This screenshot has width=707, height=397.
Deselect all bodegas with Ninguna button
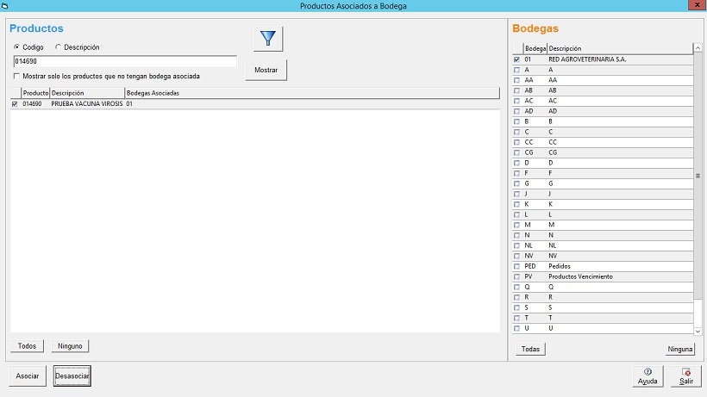679,350
